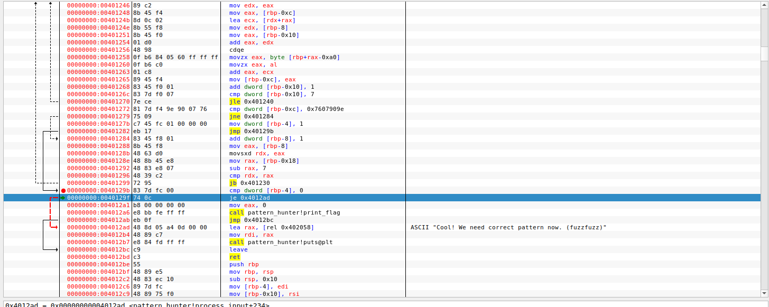Select the 'cmp rdx, rax' instruction
The height and width of the screenshot is (307, 769).
pos(252,175)
